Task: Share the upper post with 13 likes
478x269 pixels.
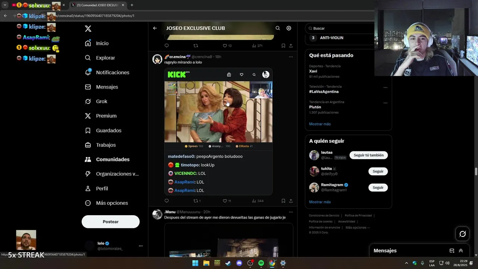Action: [291, 46]
